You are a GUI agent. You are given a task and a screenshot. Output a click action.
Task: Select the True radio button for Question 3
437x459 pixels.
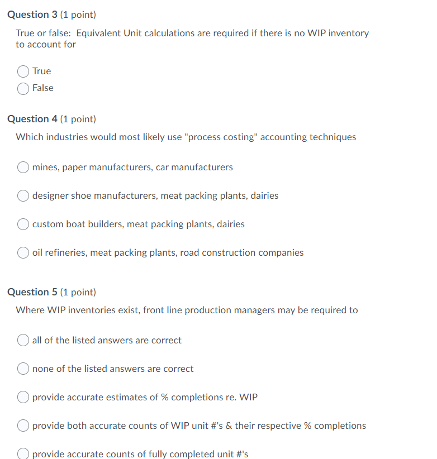point(23,71)
